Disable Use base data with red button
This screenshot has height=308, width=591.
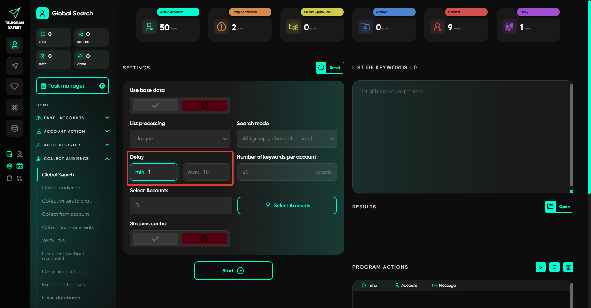pyautogui.click(x=204, y=105)
